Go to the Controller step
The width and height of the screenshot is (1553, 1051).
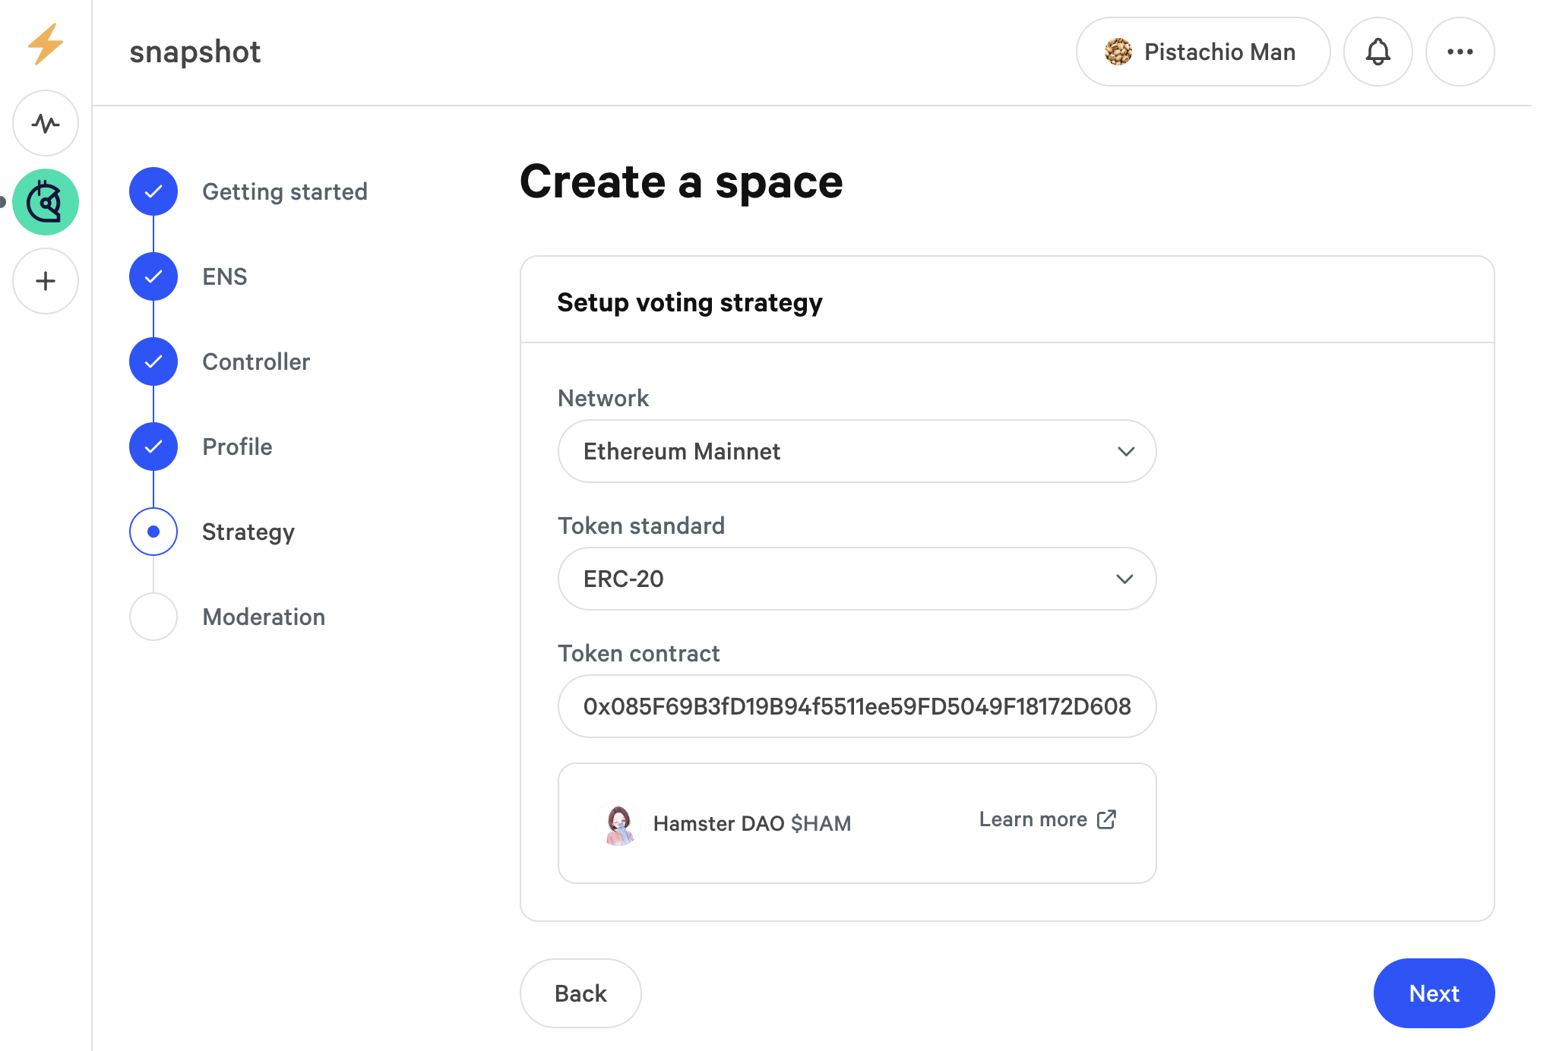pos(255,361)
